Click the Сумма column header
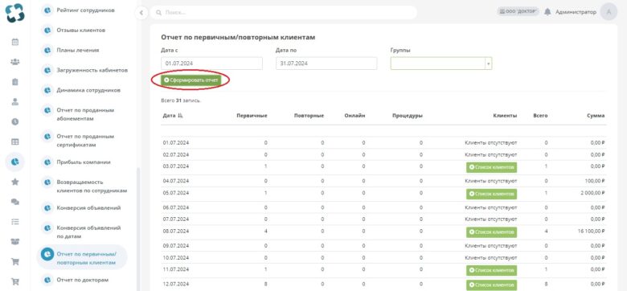 tap(596, 116)
